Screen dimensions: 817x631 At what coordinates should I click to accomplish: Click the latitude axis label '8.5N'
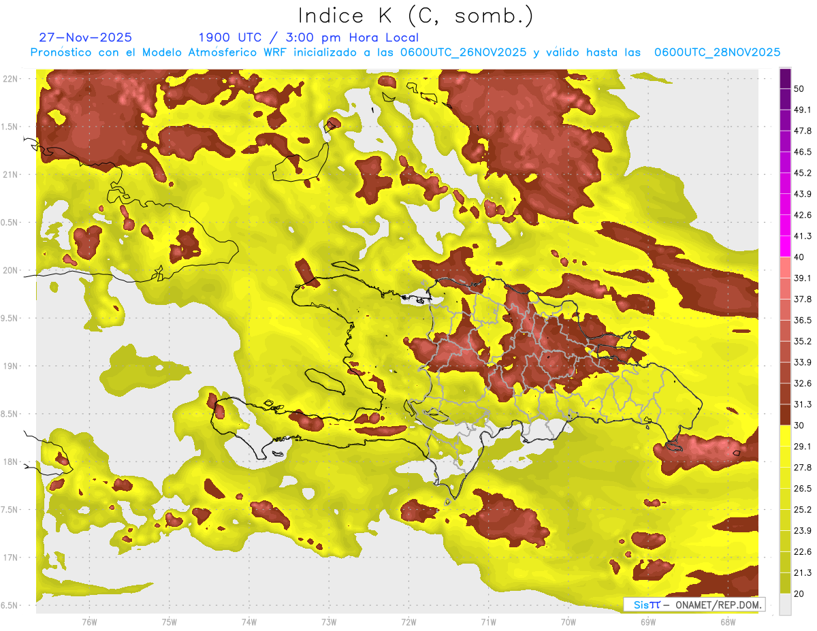[10, 415]
